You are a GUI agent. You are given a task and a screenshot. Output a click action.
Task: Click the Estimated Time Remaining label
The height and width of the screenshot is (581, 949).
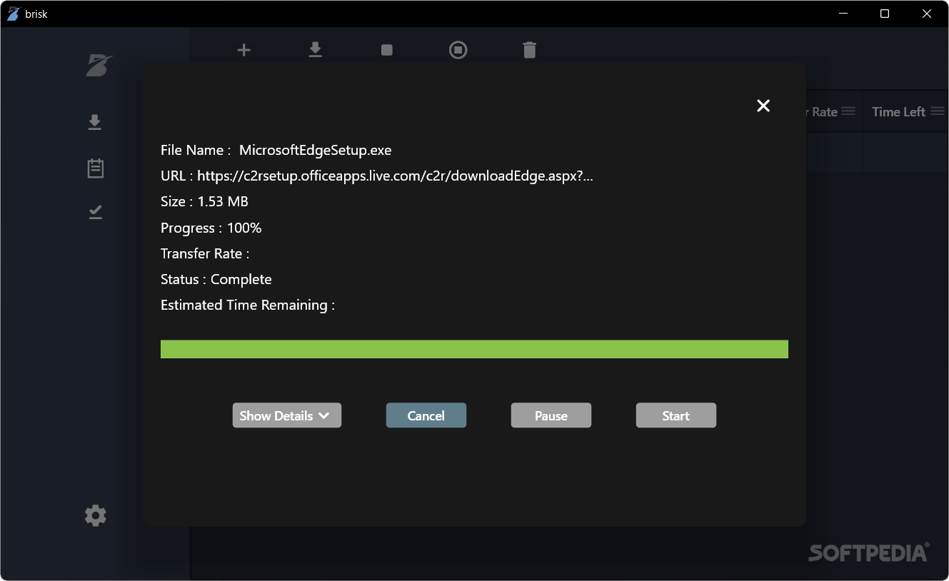(x=247, y=305)
